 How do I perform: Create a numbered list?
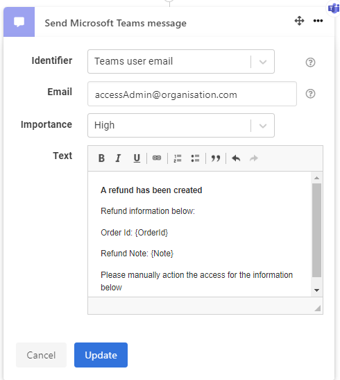click(x=178, y=158)
